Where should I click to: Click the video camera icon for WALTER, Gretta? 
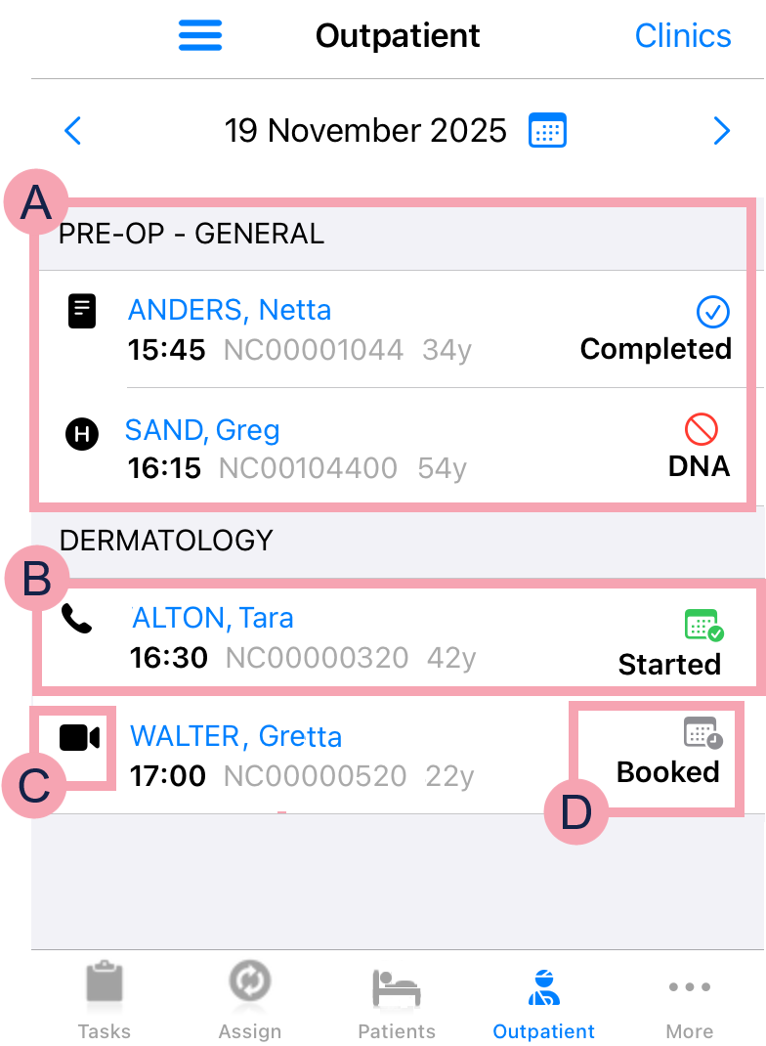pos(79,737)
